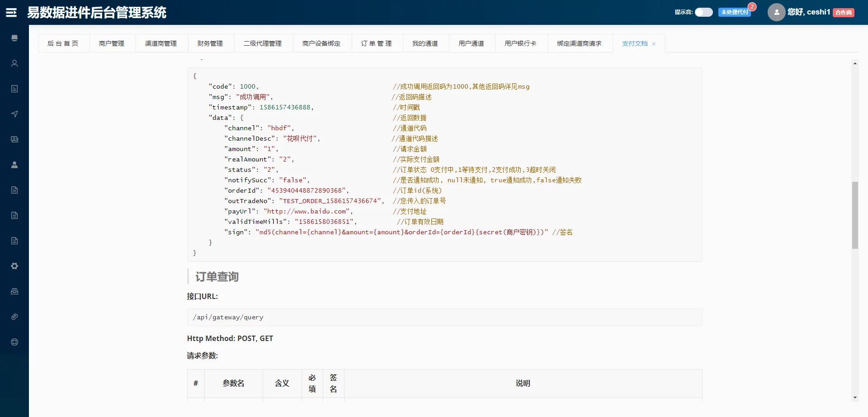Click the "realAmount": "2" entry
Viewport: 868px width, 417px height.
(259, 159)
